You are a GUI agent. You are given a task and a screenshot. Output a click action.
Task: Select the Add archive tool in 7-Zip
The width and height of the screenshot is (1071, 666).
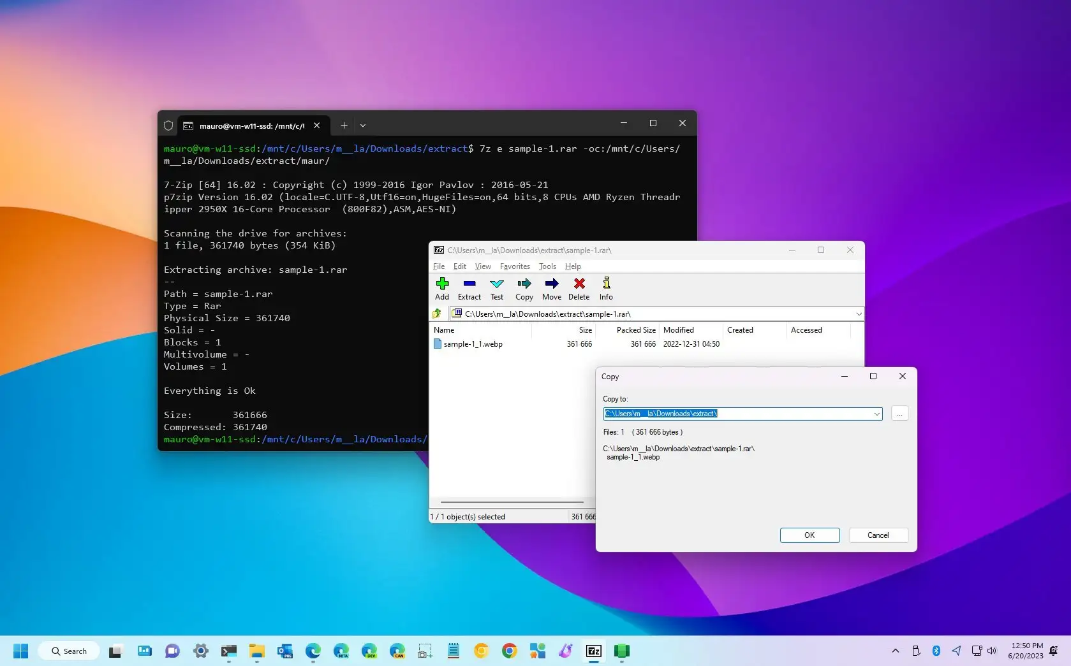pos(442,289)
